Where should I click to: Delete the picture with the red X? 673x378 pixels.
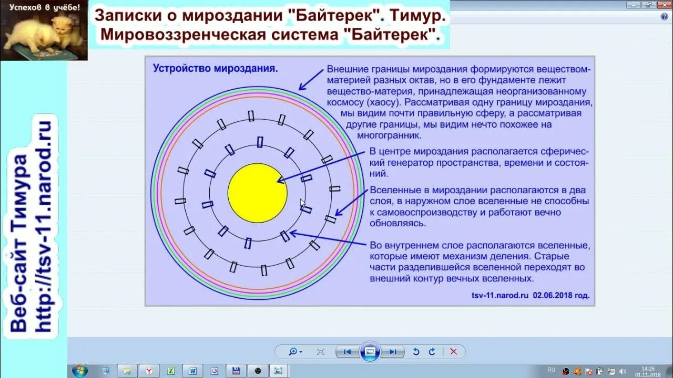(453, 352)
